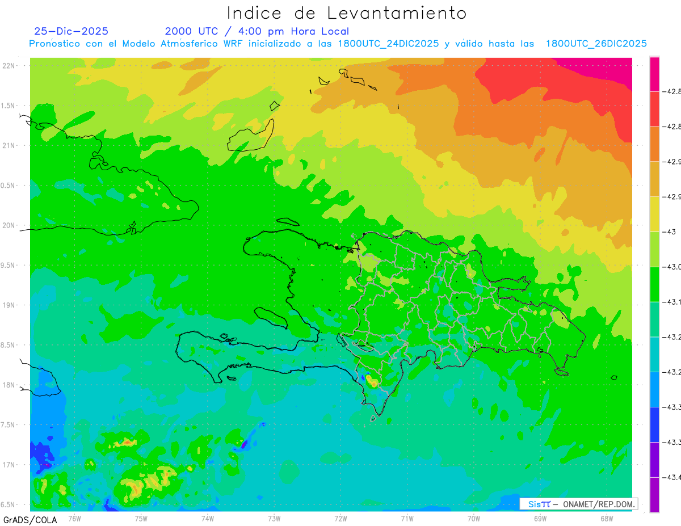Click the purple swatch at scale bottom
Image resolution: width=681 pixels, height=526 pixels.
tap(654, 495)
